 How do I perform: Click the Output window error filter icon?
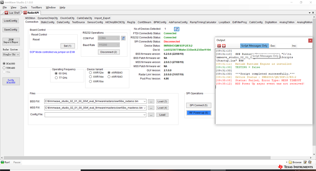click(224, 46)
